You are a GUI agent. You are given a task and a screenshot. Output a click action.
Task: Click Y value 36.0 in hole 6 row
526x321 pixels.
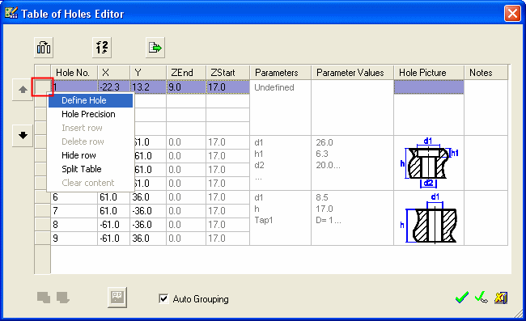click(x=148, y=197)
